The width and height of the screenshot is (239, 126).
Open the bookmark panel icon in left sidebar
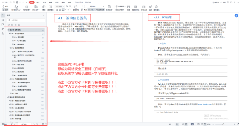click(x=2, y=16)
